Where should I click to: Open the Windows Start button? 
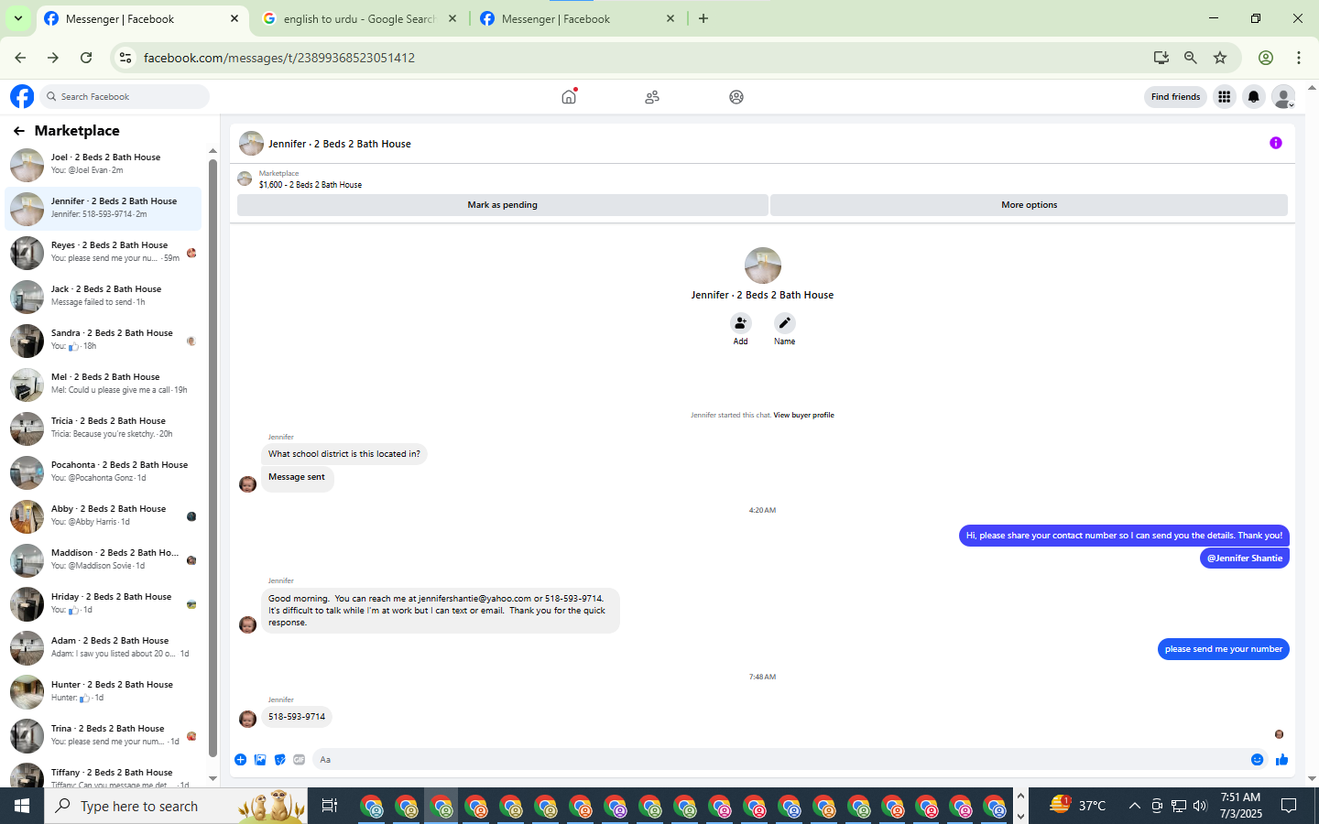pyautogui.click(x=22, y=806)
